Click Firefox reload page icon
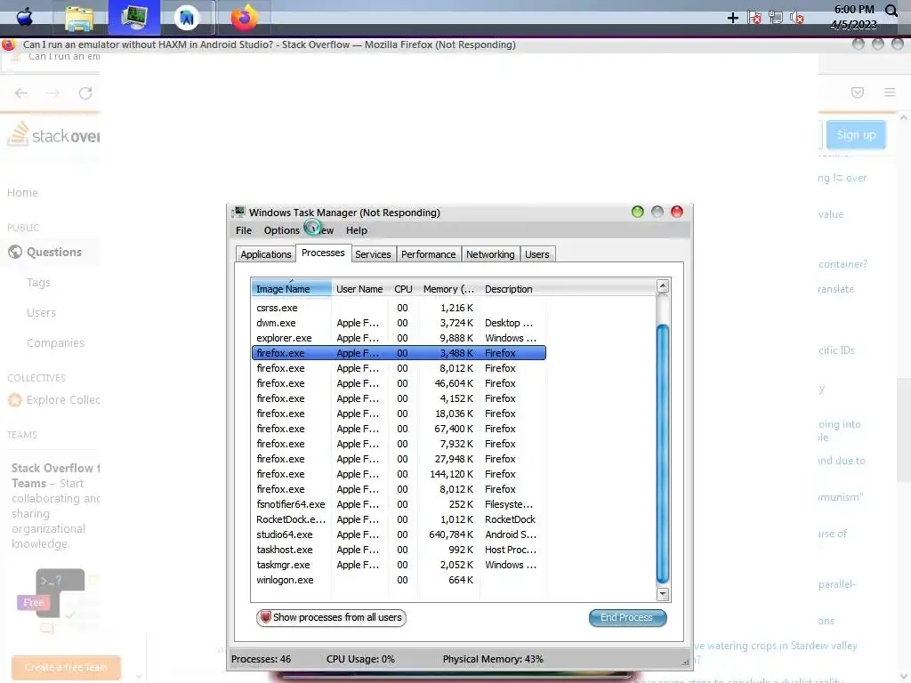Screen dimensions: 911x683 coord(85,92)
